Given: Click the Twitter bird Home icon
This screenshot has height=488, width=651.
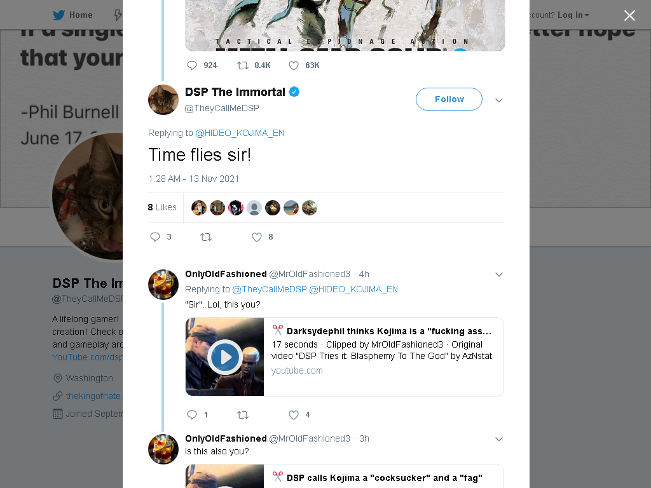Looking at the screenshot, I should [x=58, y=15].
